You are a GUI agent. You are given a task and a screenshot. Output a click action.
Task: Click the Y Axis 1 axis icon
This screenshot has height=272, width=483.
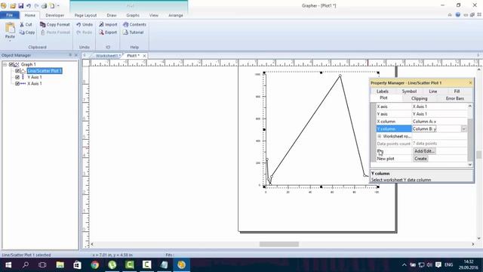pos(23,77)
